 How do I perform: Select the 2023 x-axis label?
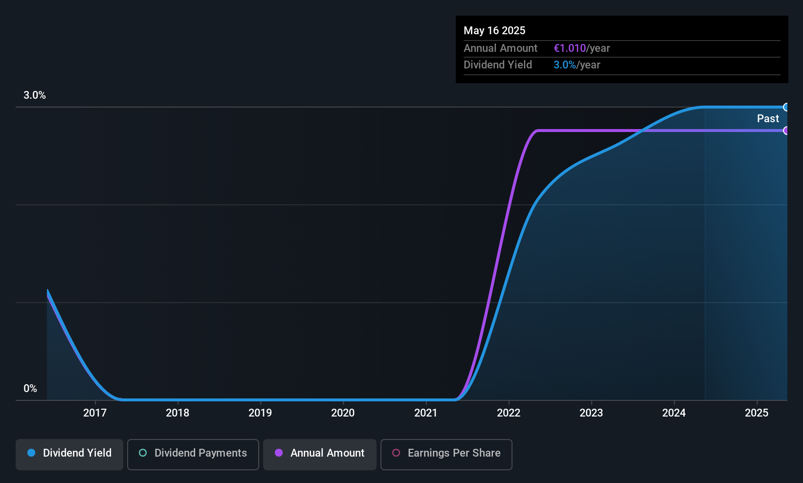(591, 413)
